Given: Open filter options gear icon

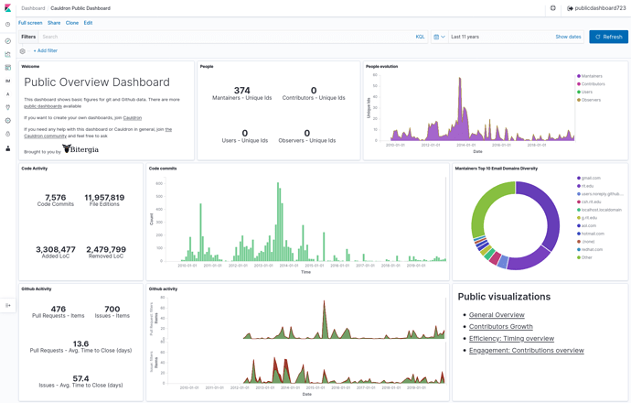Looking at the screenshot, I should tap(23, 51).
